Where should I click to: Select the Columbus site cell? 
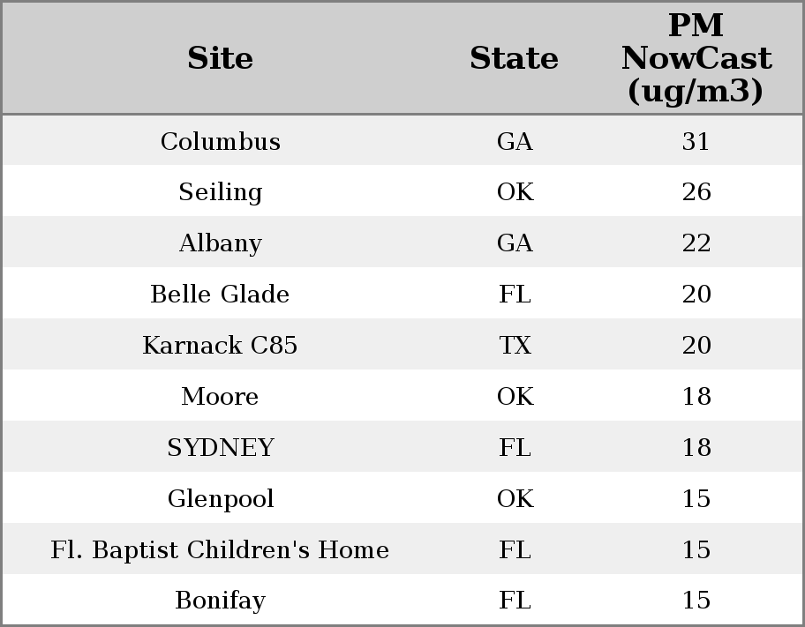click(220, 141)
